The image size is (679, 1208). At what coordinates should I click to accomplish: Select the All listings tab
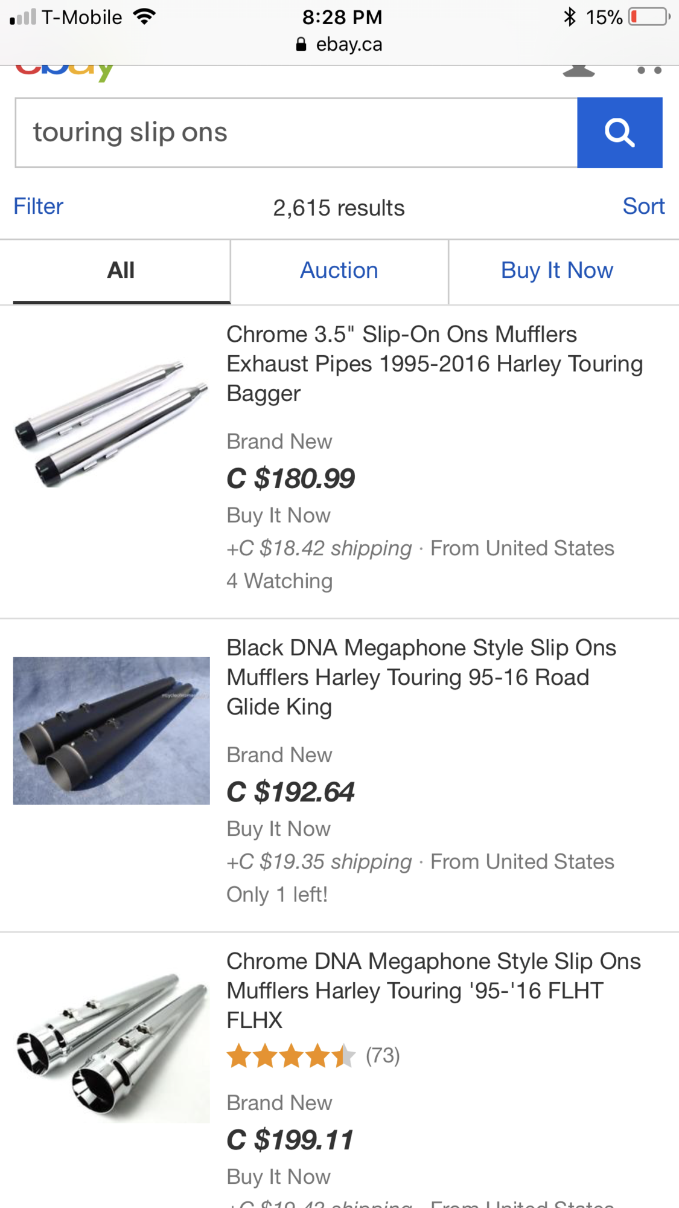[x=121, y=271]
